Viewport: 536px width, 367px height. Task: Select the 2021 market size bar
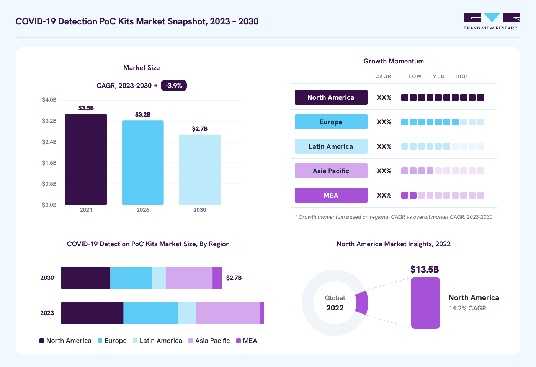86,159
